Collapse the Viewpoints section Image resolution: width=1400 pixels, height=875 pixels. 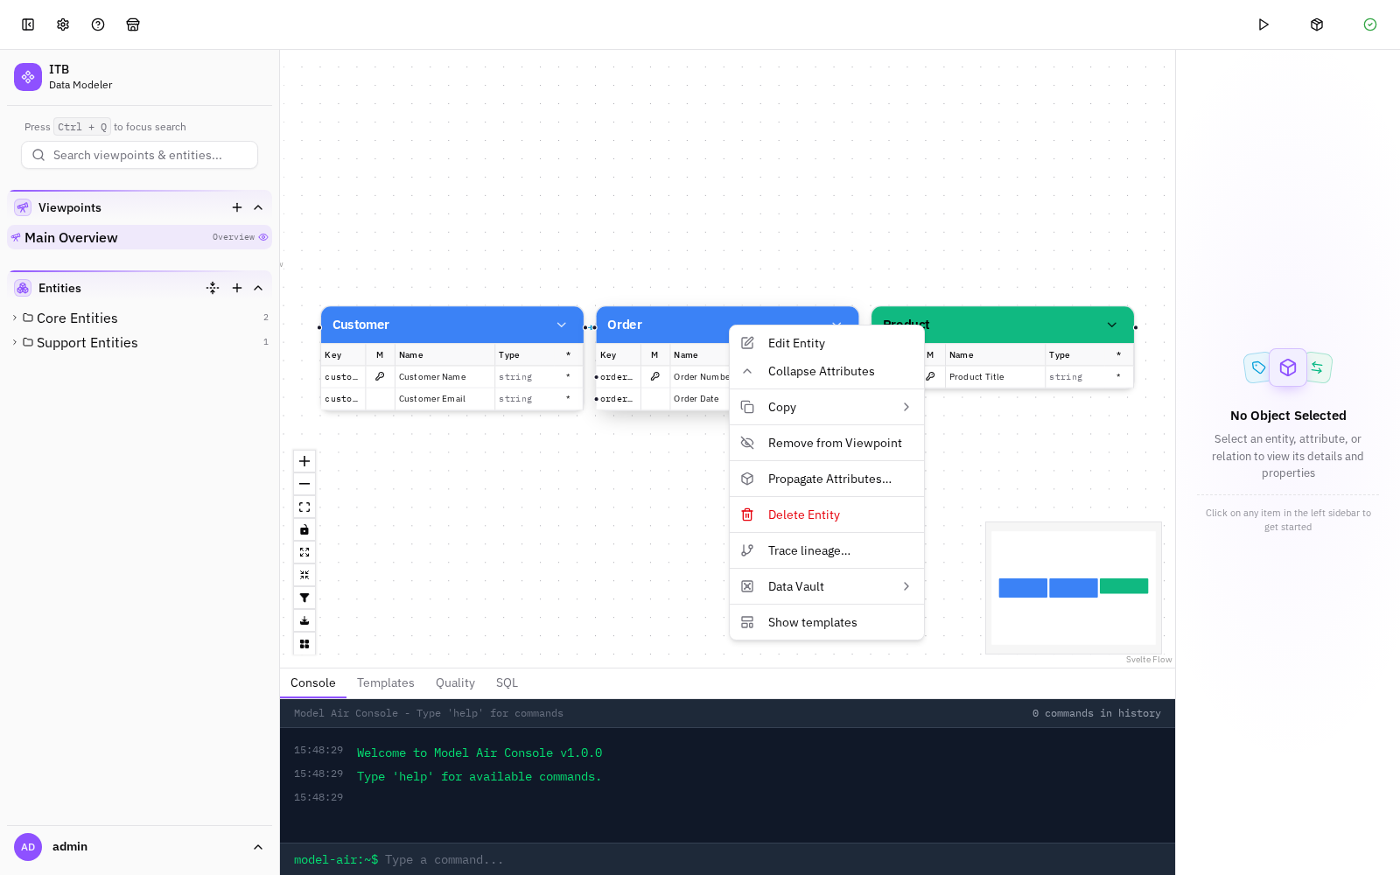coord(258,207)
